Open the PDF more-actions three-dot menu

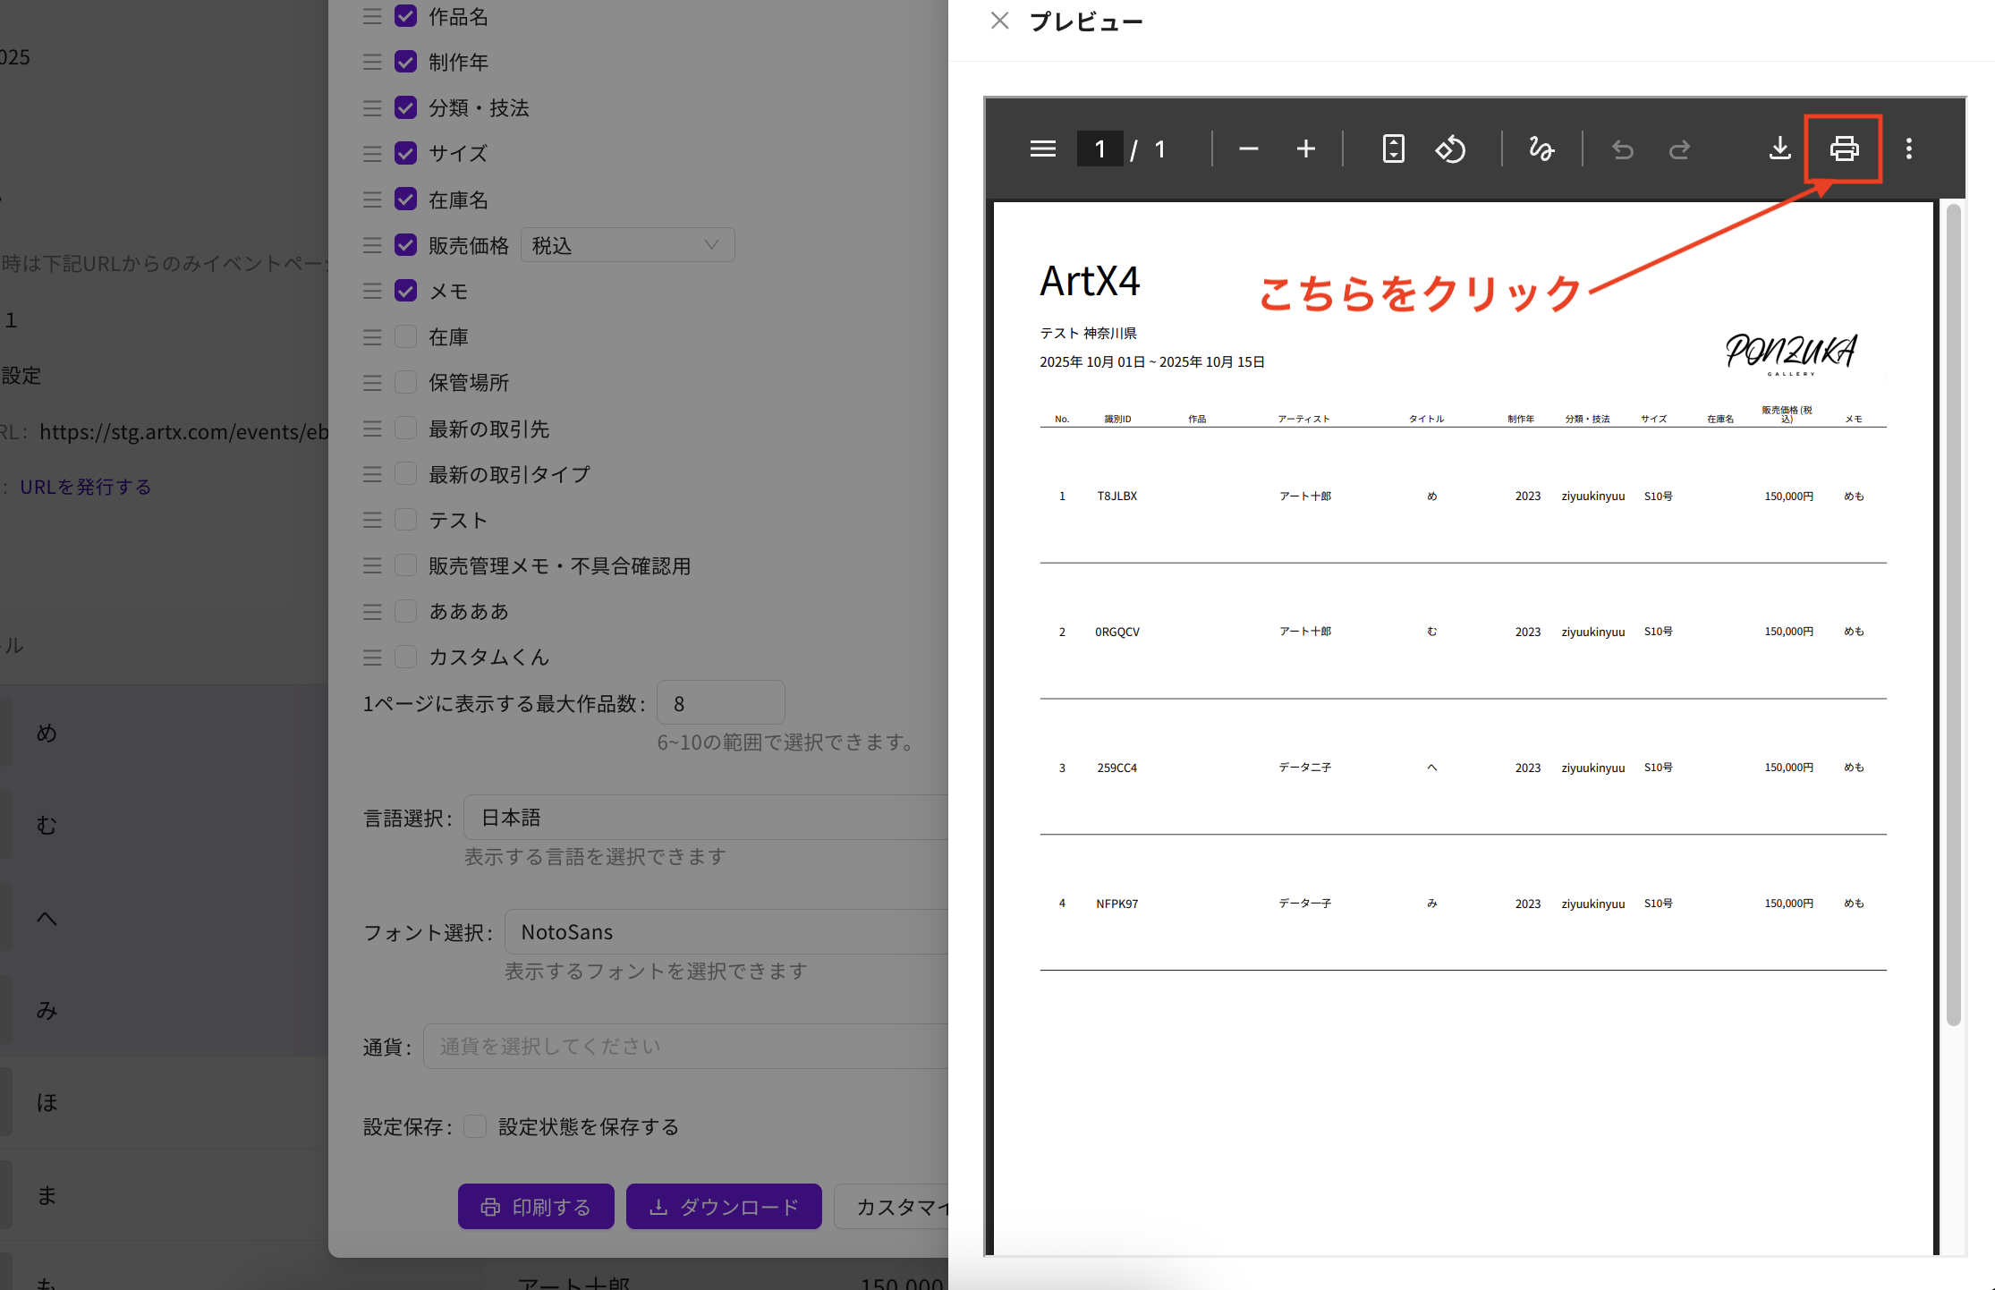[x=1908, y=149]
